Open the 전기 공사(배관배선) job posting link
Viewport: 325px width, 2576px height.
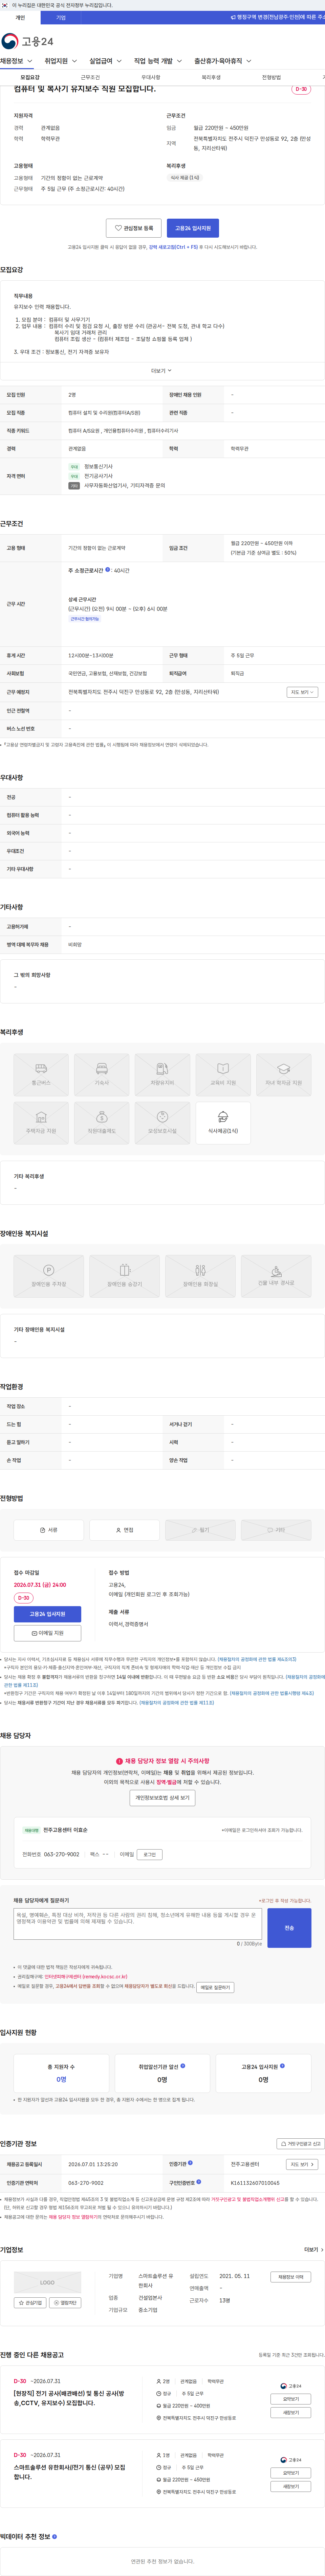[x=69, y=2398]
